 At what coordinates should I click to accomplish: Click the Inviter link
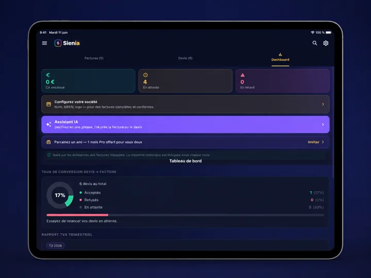point(313,142)
